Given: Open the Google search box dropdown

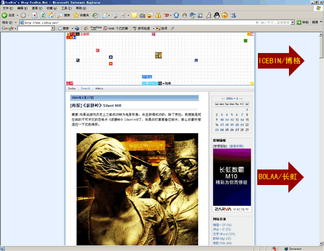Looking at the screenshot, I should coord(52,28).
